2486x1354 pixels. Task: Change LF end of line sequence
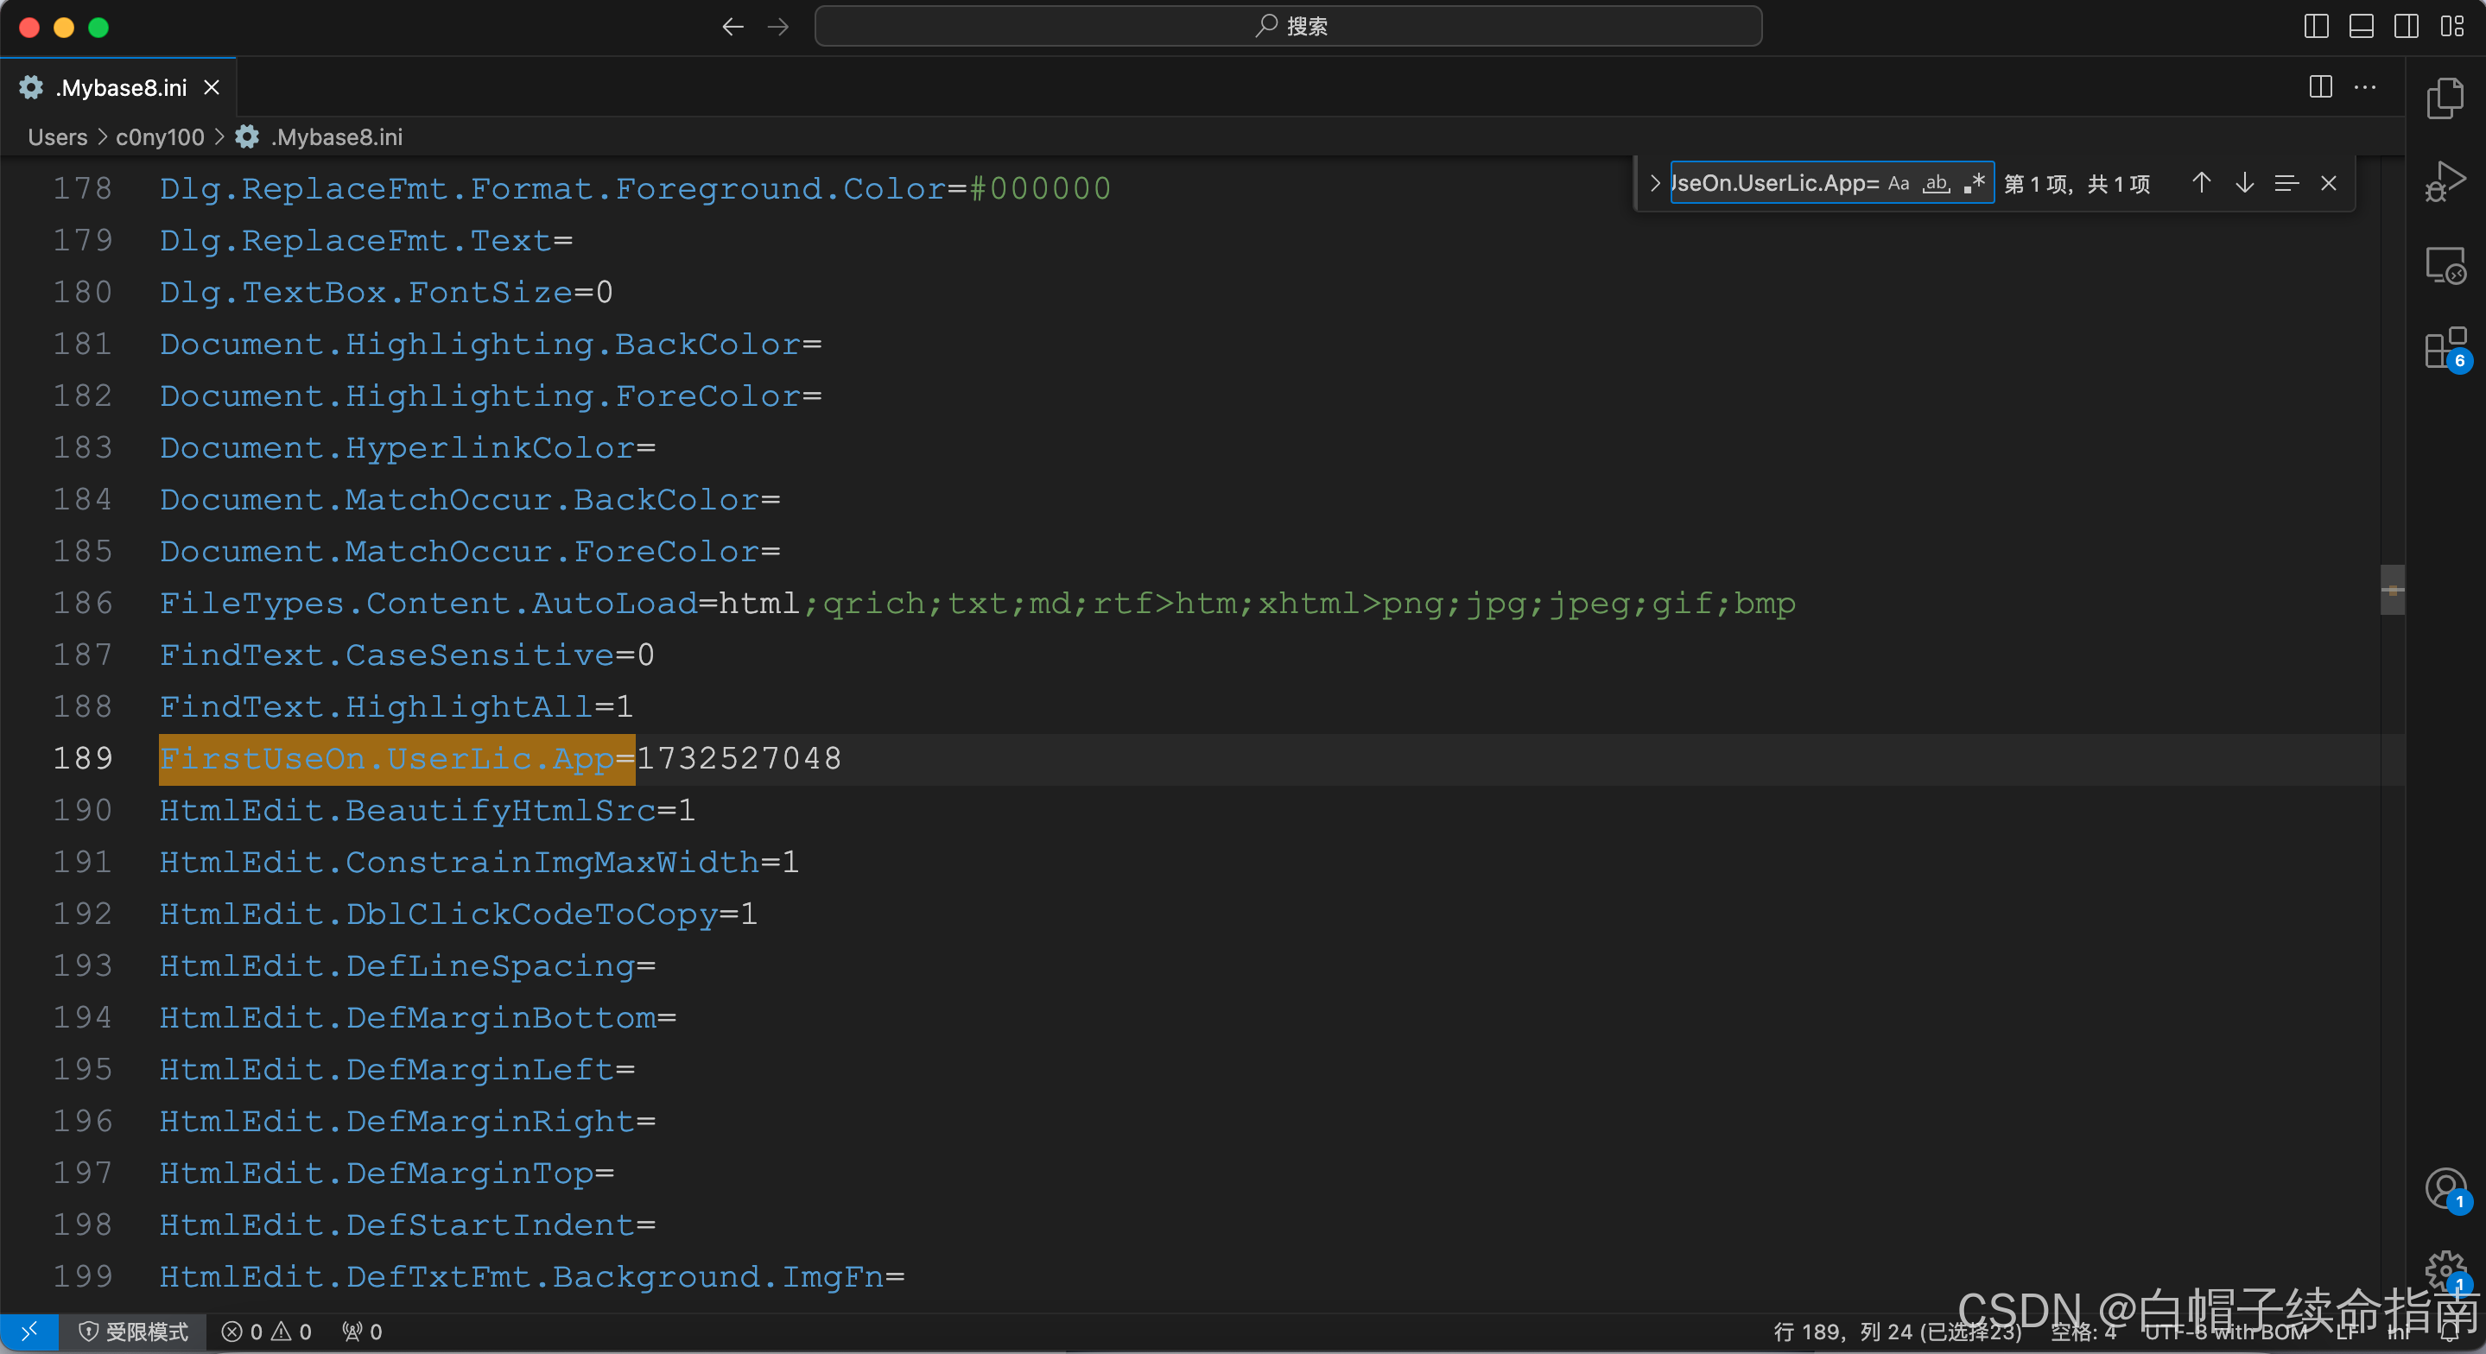[2347, 1332]
